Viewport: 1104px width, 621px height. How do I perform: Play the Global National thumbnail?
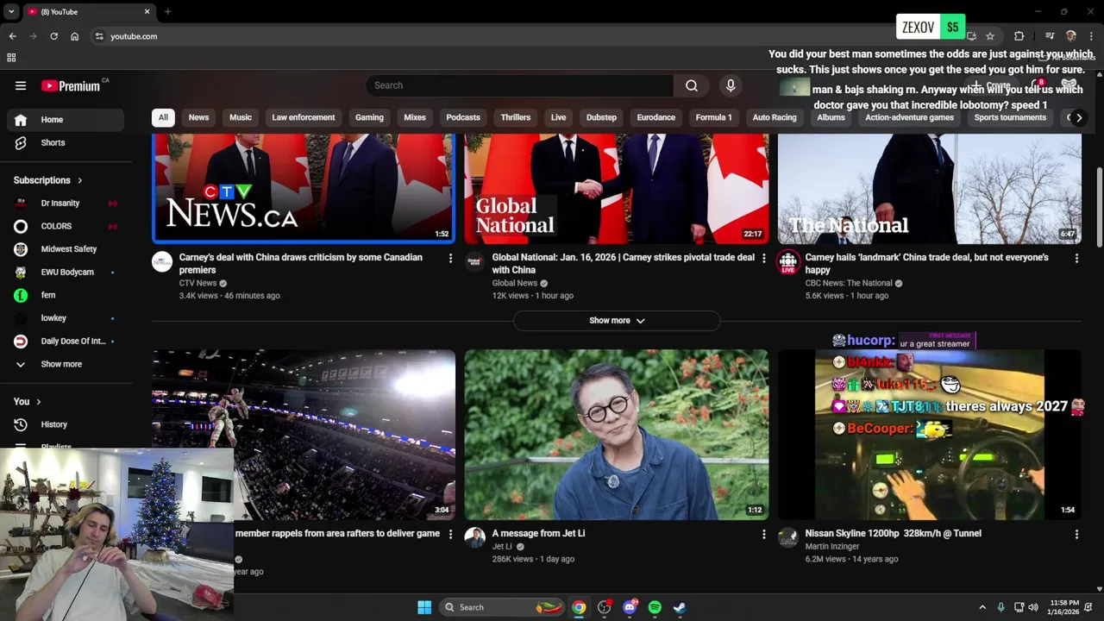coord(616,189)
